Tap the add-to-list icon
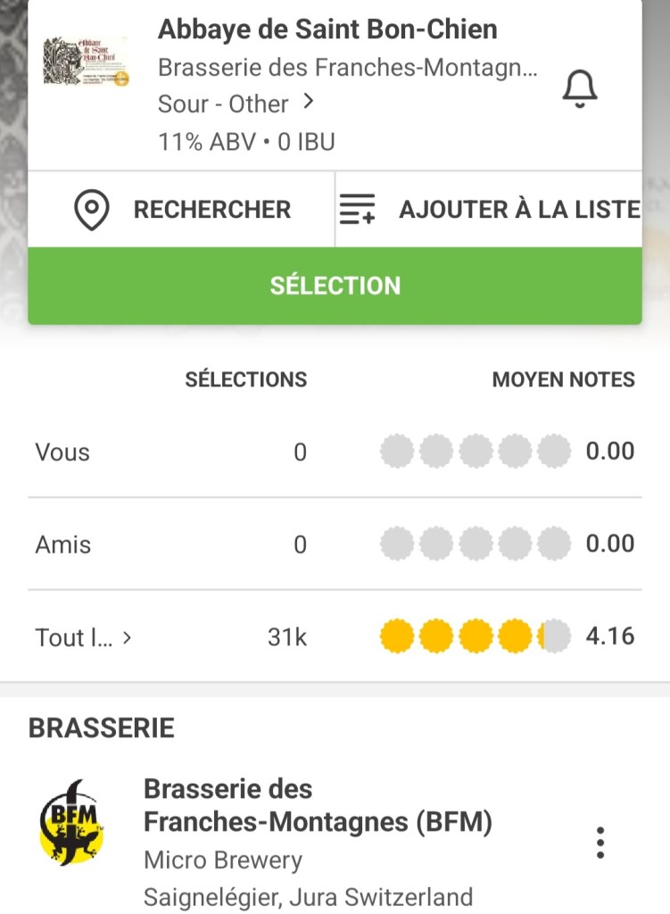This screenshot has width=670, height=914. [358, 210]
